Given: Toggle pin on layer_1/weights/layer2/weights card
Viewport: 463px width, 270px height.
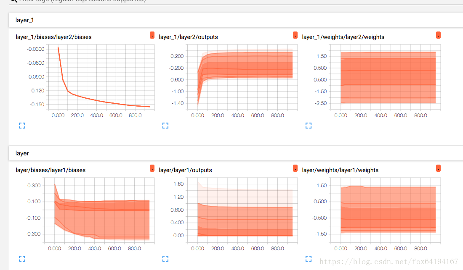Looking at the screenshot, I should pos(438,35).
